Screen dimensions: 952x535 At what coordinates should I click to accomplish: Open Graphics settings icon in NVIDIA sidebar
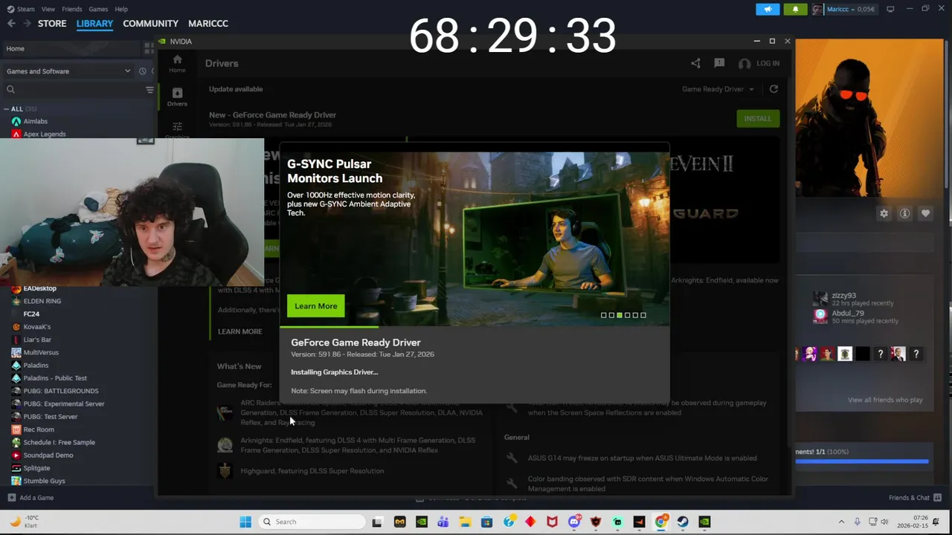click(177, 129)
